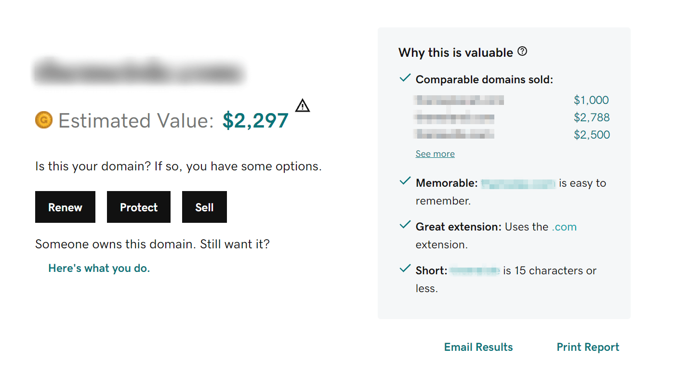The width and height of the screenshot is (675, 372).
Task: Open Email Results
Action: pyautogui.click(x=478, y=346)
